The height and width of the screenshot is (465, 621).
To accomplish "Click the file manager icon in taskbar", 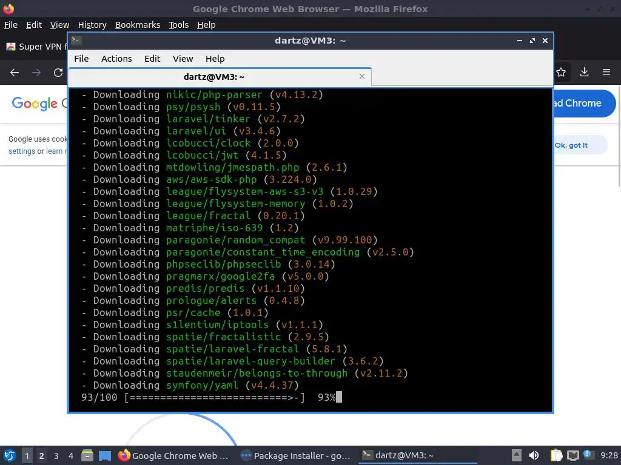I will point(87,455).
